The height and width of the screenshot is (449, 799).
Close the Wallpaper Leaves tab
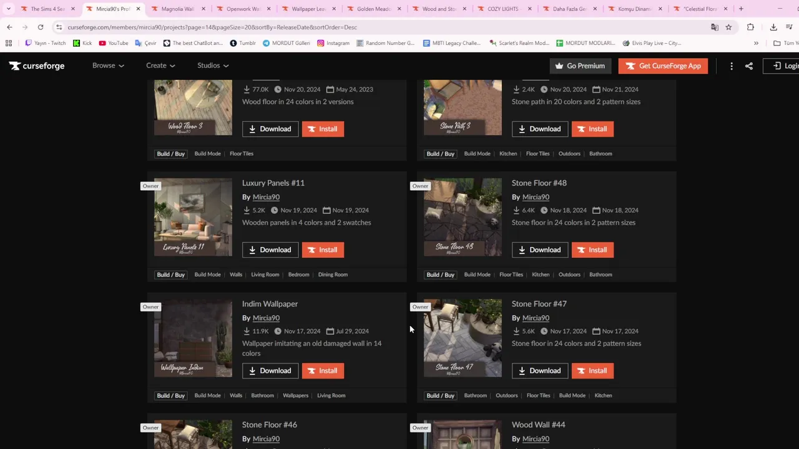coord(334,9)
